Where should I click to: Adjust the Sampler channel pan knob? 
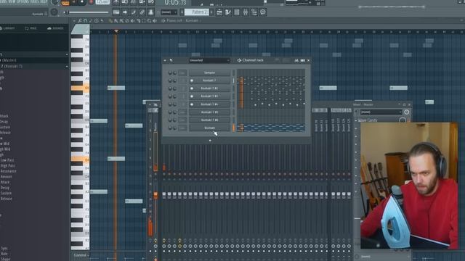(x=170, y=72)
